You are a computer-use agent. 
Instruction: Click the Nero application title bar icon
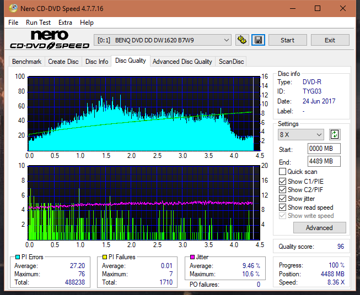coord(13,8)
